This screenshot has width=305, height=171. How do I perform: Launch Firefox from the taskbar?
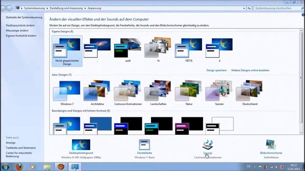[19, 167]
